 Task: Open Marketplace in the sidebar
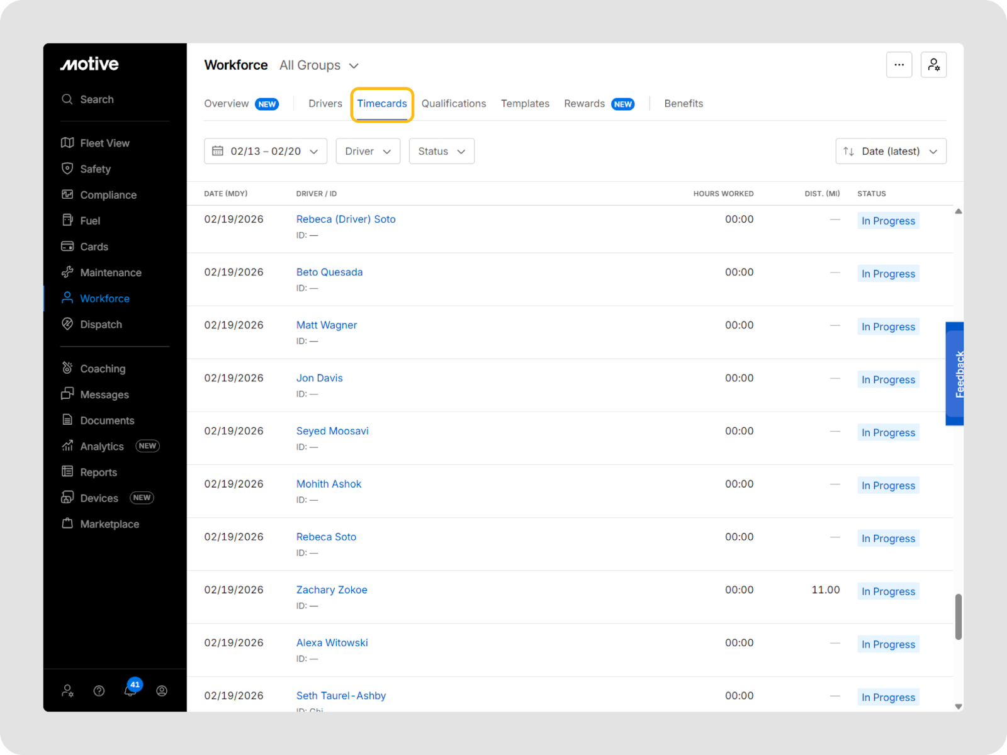110,524
